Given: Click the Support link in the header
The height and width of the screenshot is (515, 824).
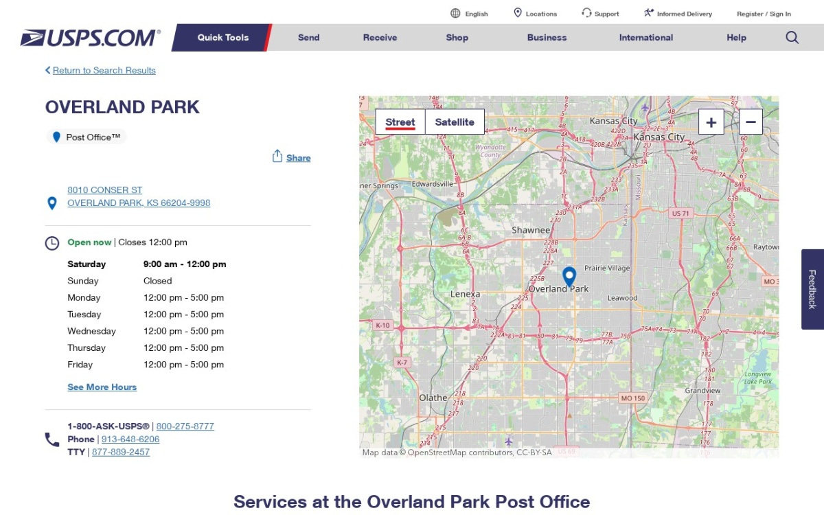Looking at the screenshot, I should [x=607, y=14].
